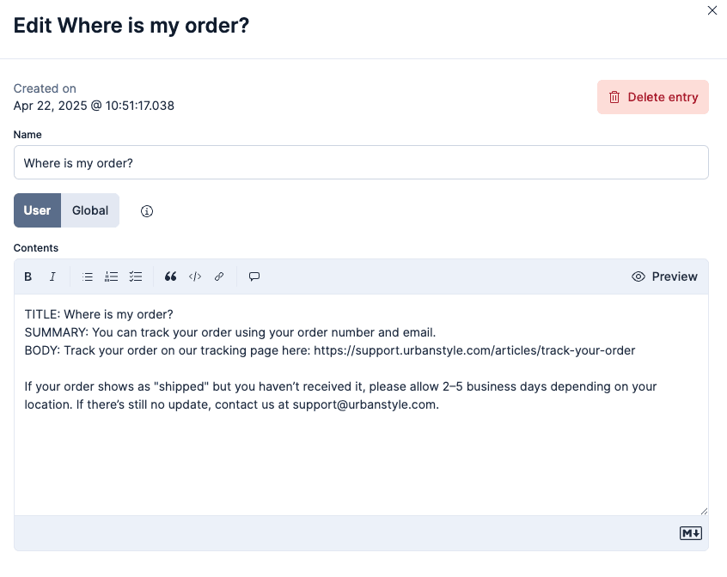This screenshot has width=727, height=577.
Task: Insert a code block
Action: click(194, 276)
